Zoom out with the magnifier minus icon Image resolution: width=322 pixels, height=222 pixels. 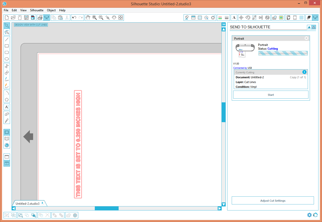click(101, 18)
